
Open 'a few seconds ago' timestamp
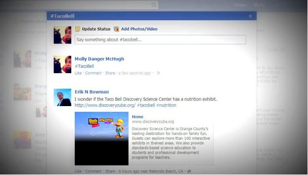point(134,73)
